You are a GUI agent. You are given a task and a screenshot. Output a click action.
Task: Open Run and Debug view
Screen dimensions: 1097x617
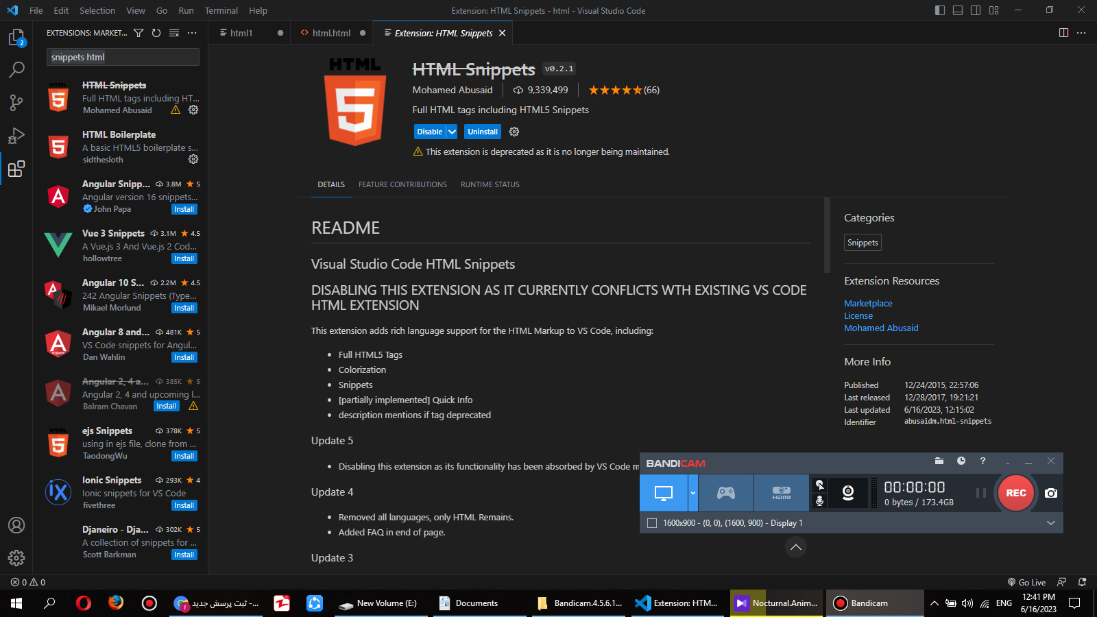(16, 136)
